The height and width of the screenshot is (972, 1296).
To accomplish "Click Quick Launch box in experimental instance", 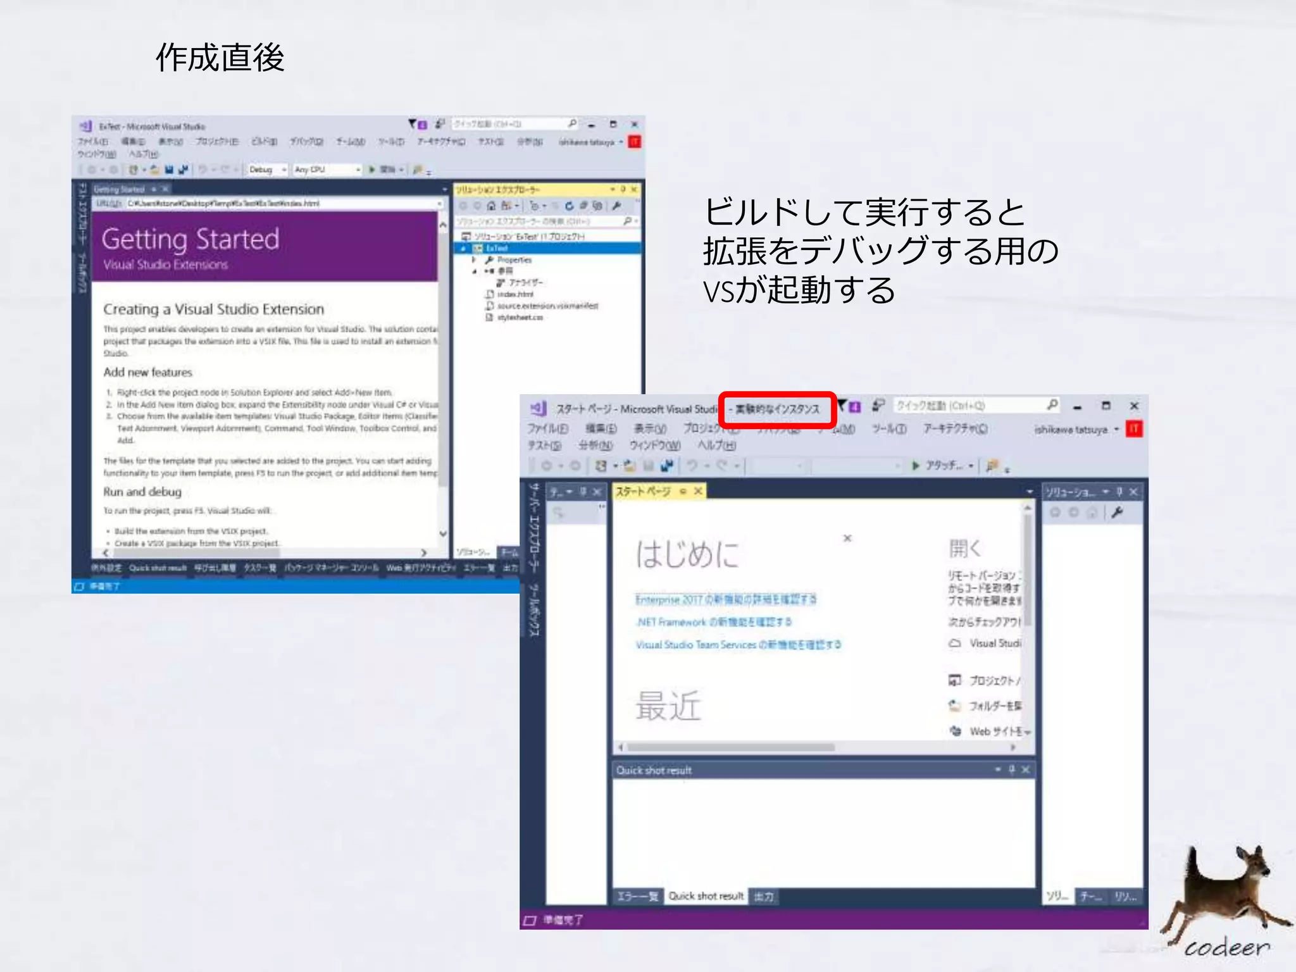I will pos(976,405).
